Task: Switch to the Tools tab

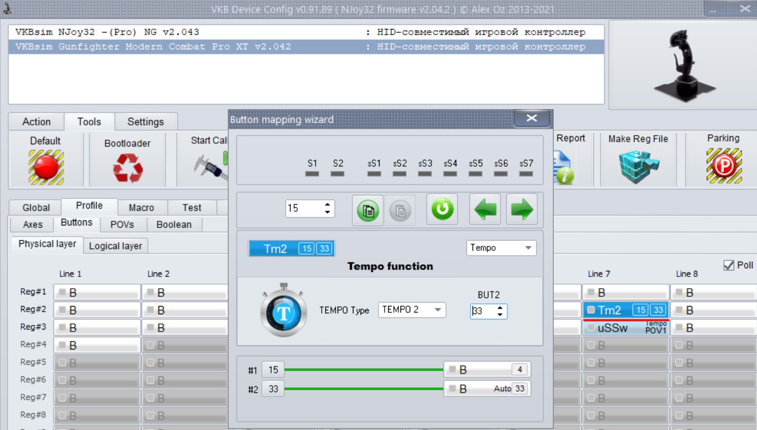Action: [x=89, y=122]
